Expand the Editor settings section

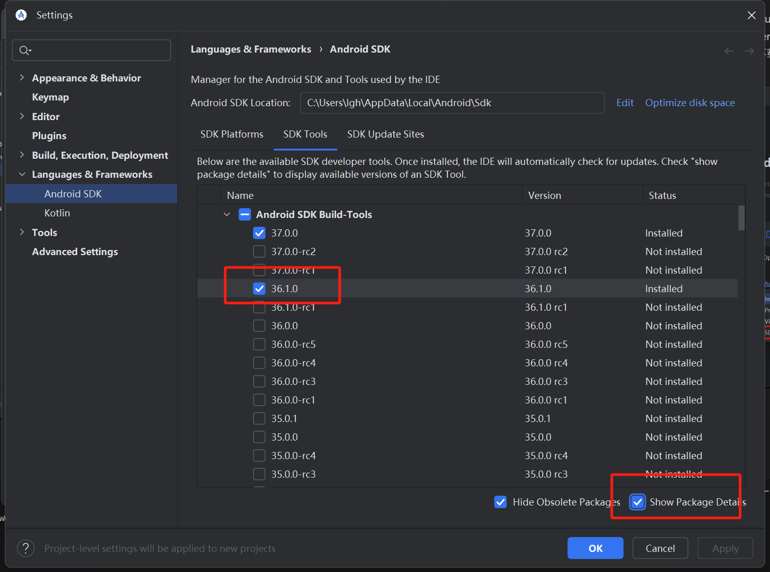point(22,116)
